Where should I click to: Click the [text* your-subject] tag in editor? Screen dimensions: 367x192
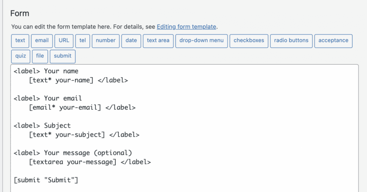[x=67, y=135]
